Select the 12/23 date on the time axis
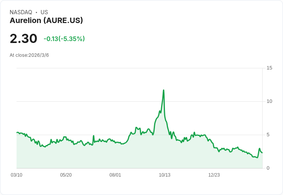283x195 pixels. click(x=214, y=175)
